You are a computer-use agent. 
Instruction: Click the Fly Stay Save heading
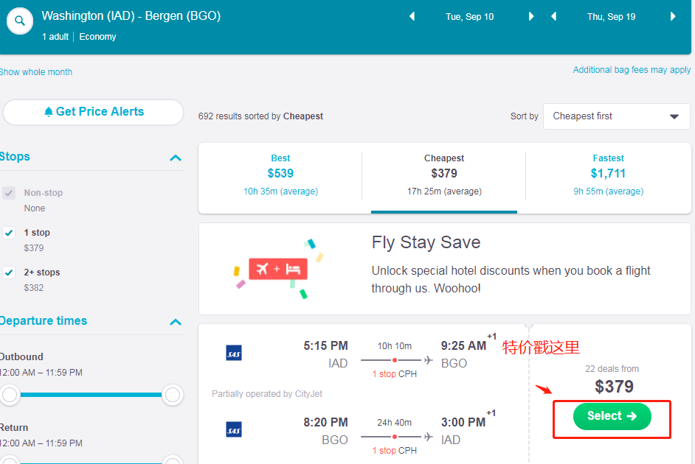tap(426, 242)
